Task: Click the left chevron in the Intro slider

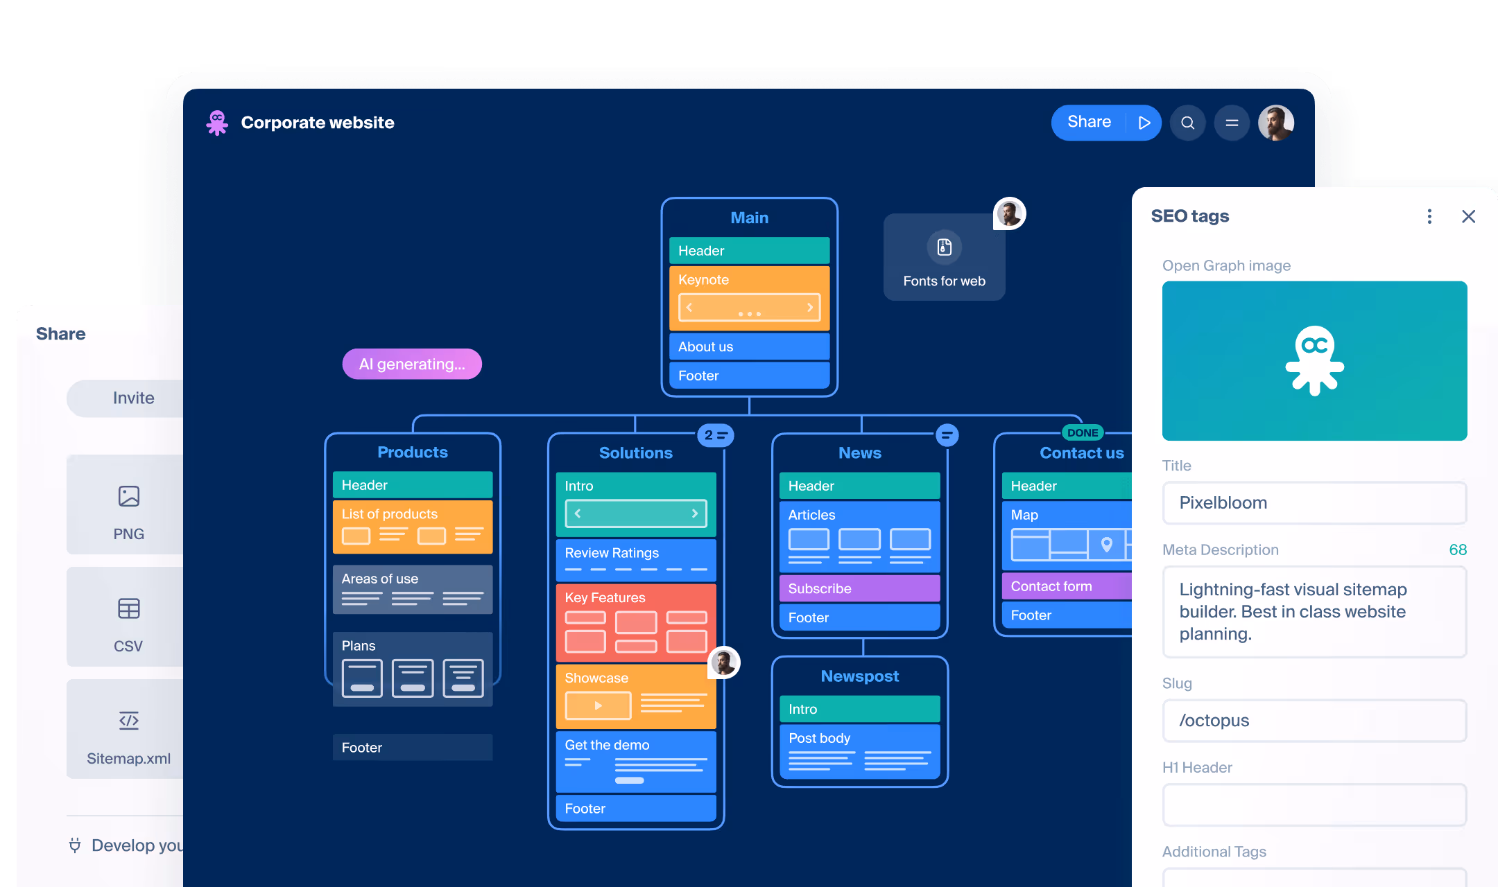Action: 577,513
